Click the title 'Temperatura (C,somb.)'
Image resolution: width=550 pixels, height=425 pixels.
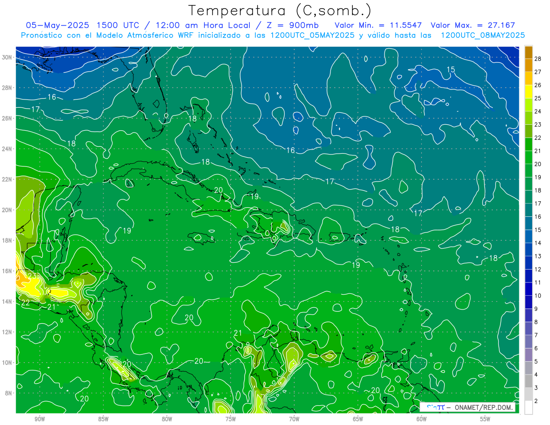coord(280,11)
